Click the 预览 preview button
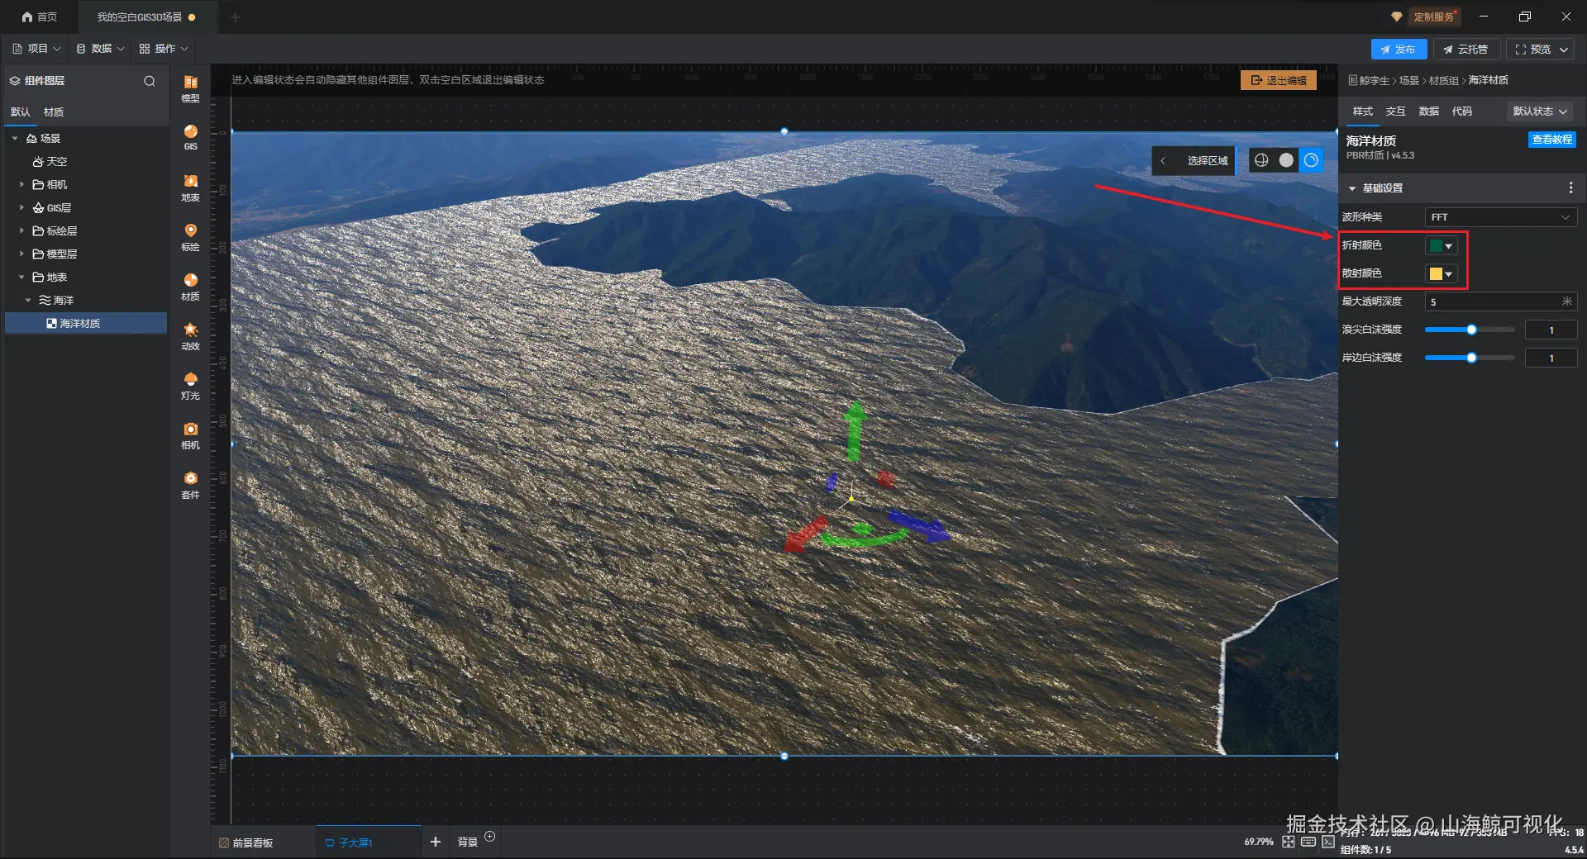 1532,50
